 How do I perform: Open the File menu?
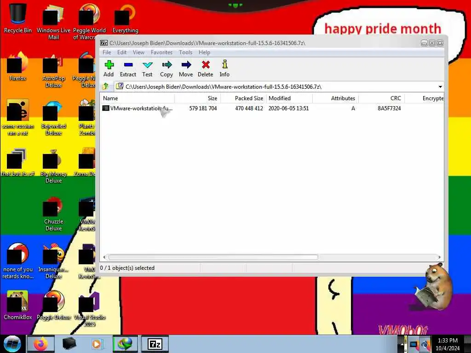tap(107, 52)
